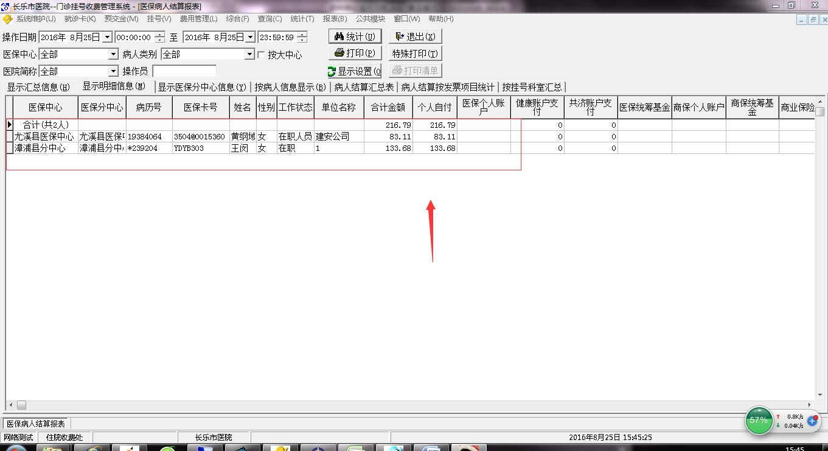Open the 统计(T) menu
828x451 pixels.
(302, 19)
